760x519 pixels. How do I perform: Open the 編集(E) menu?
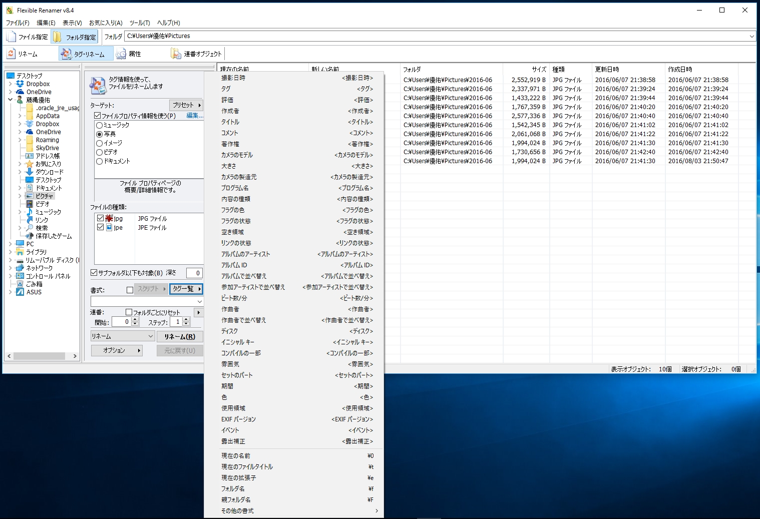coord(46,23)
